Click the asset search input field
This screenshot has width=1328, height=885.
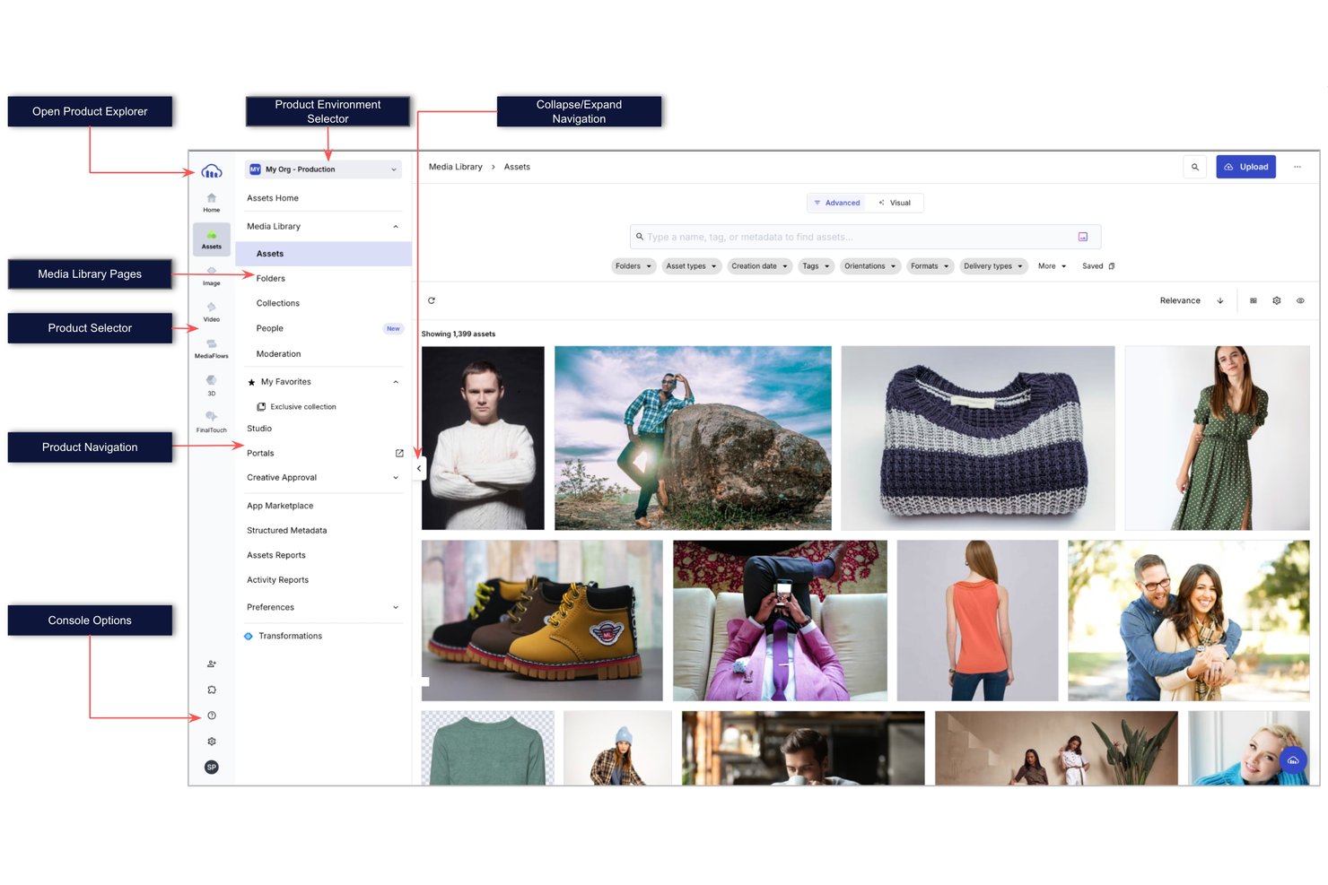pos(865,237)
